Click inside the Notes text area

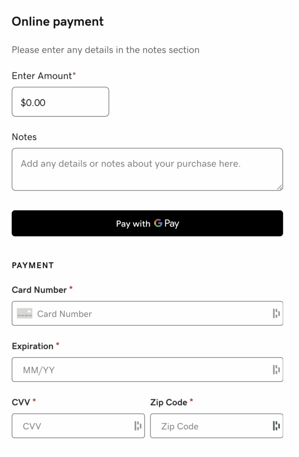pos(147,169)
